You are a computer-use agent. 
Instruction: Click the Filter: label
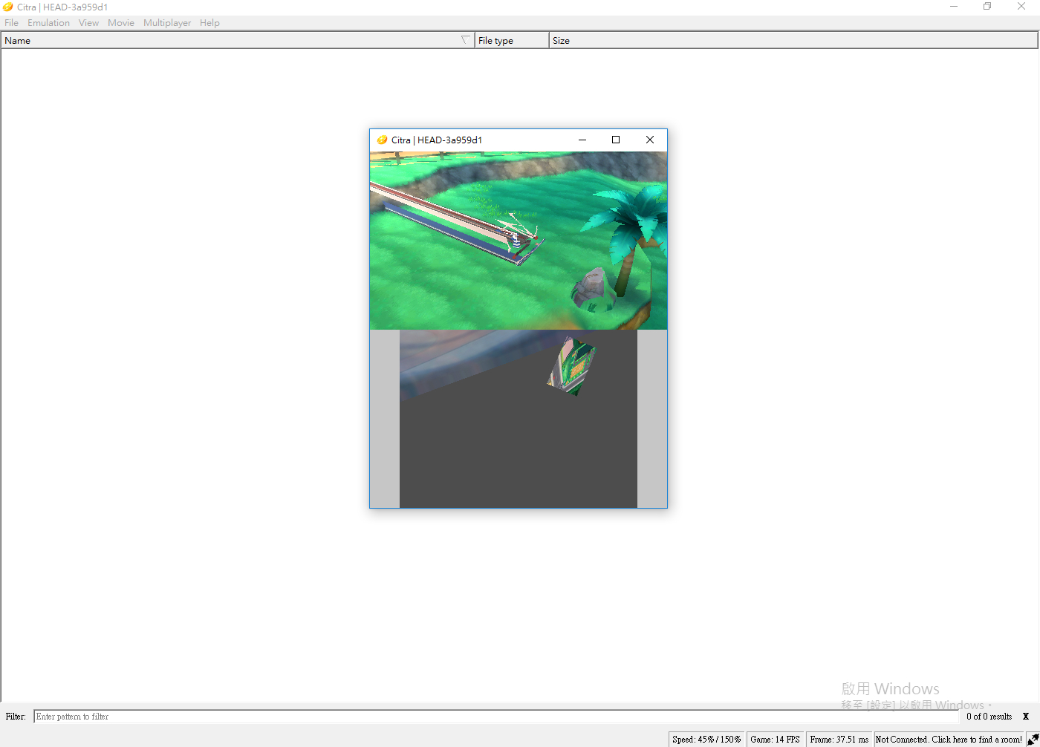pos(16,717)
